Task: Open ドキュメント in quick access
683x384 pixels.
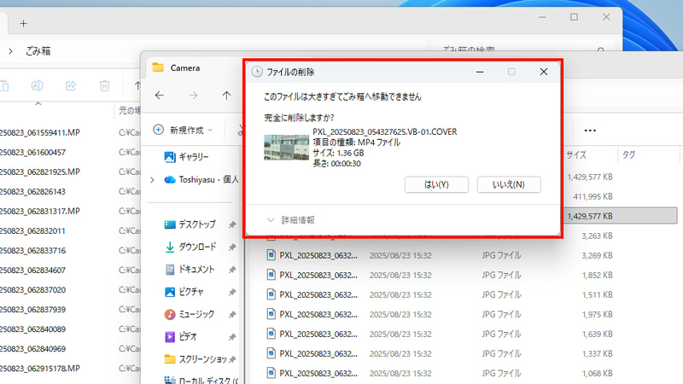Action: [x=190, y=270]
